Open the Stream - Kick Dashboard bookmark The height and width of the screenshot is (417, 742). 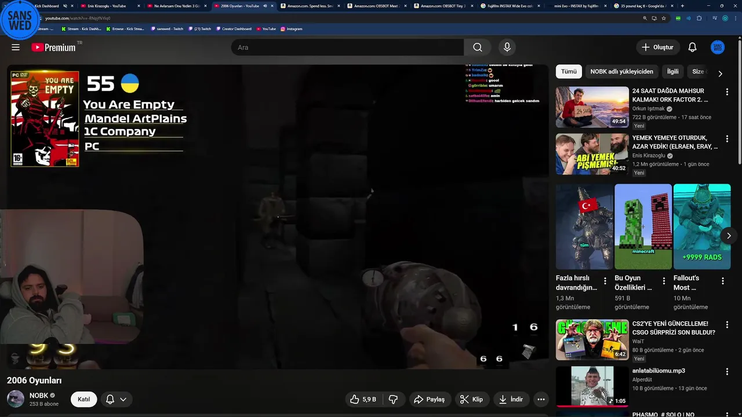[81, 28]
